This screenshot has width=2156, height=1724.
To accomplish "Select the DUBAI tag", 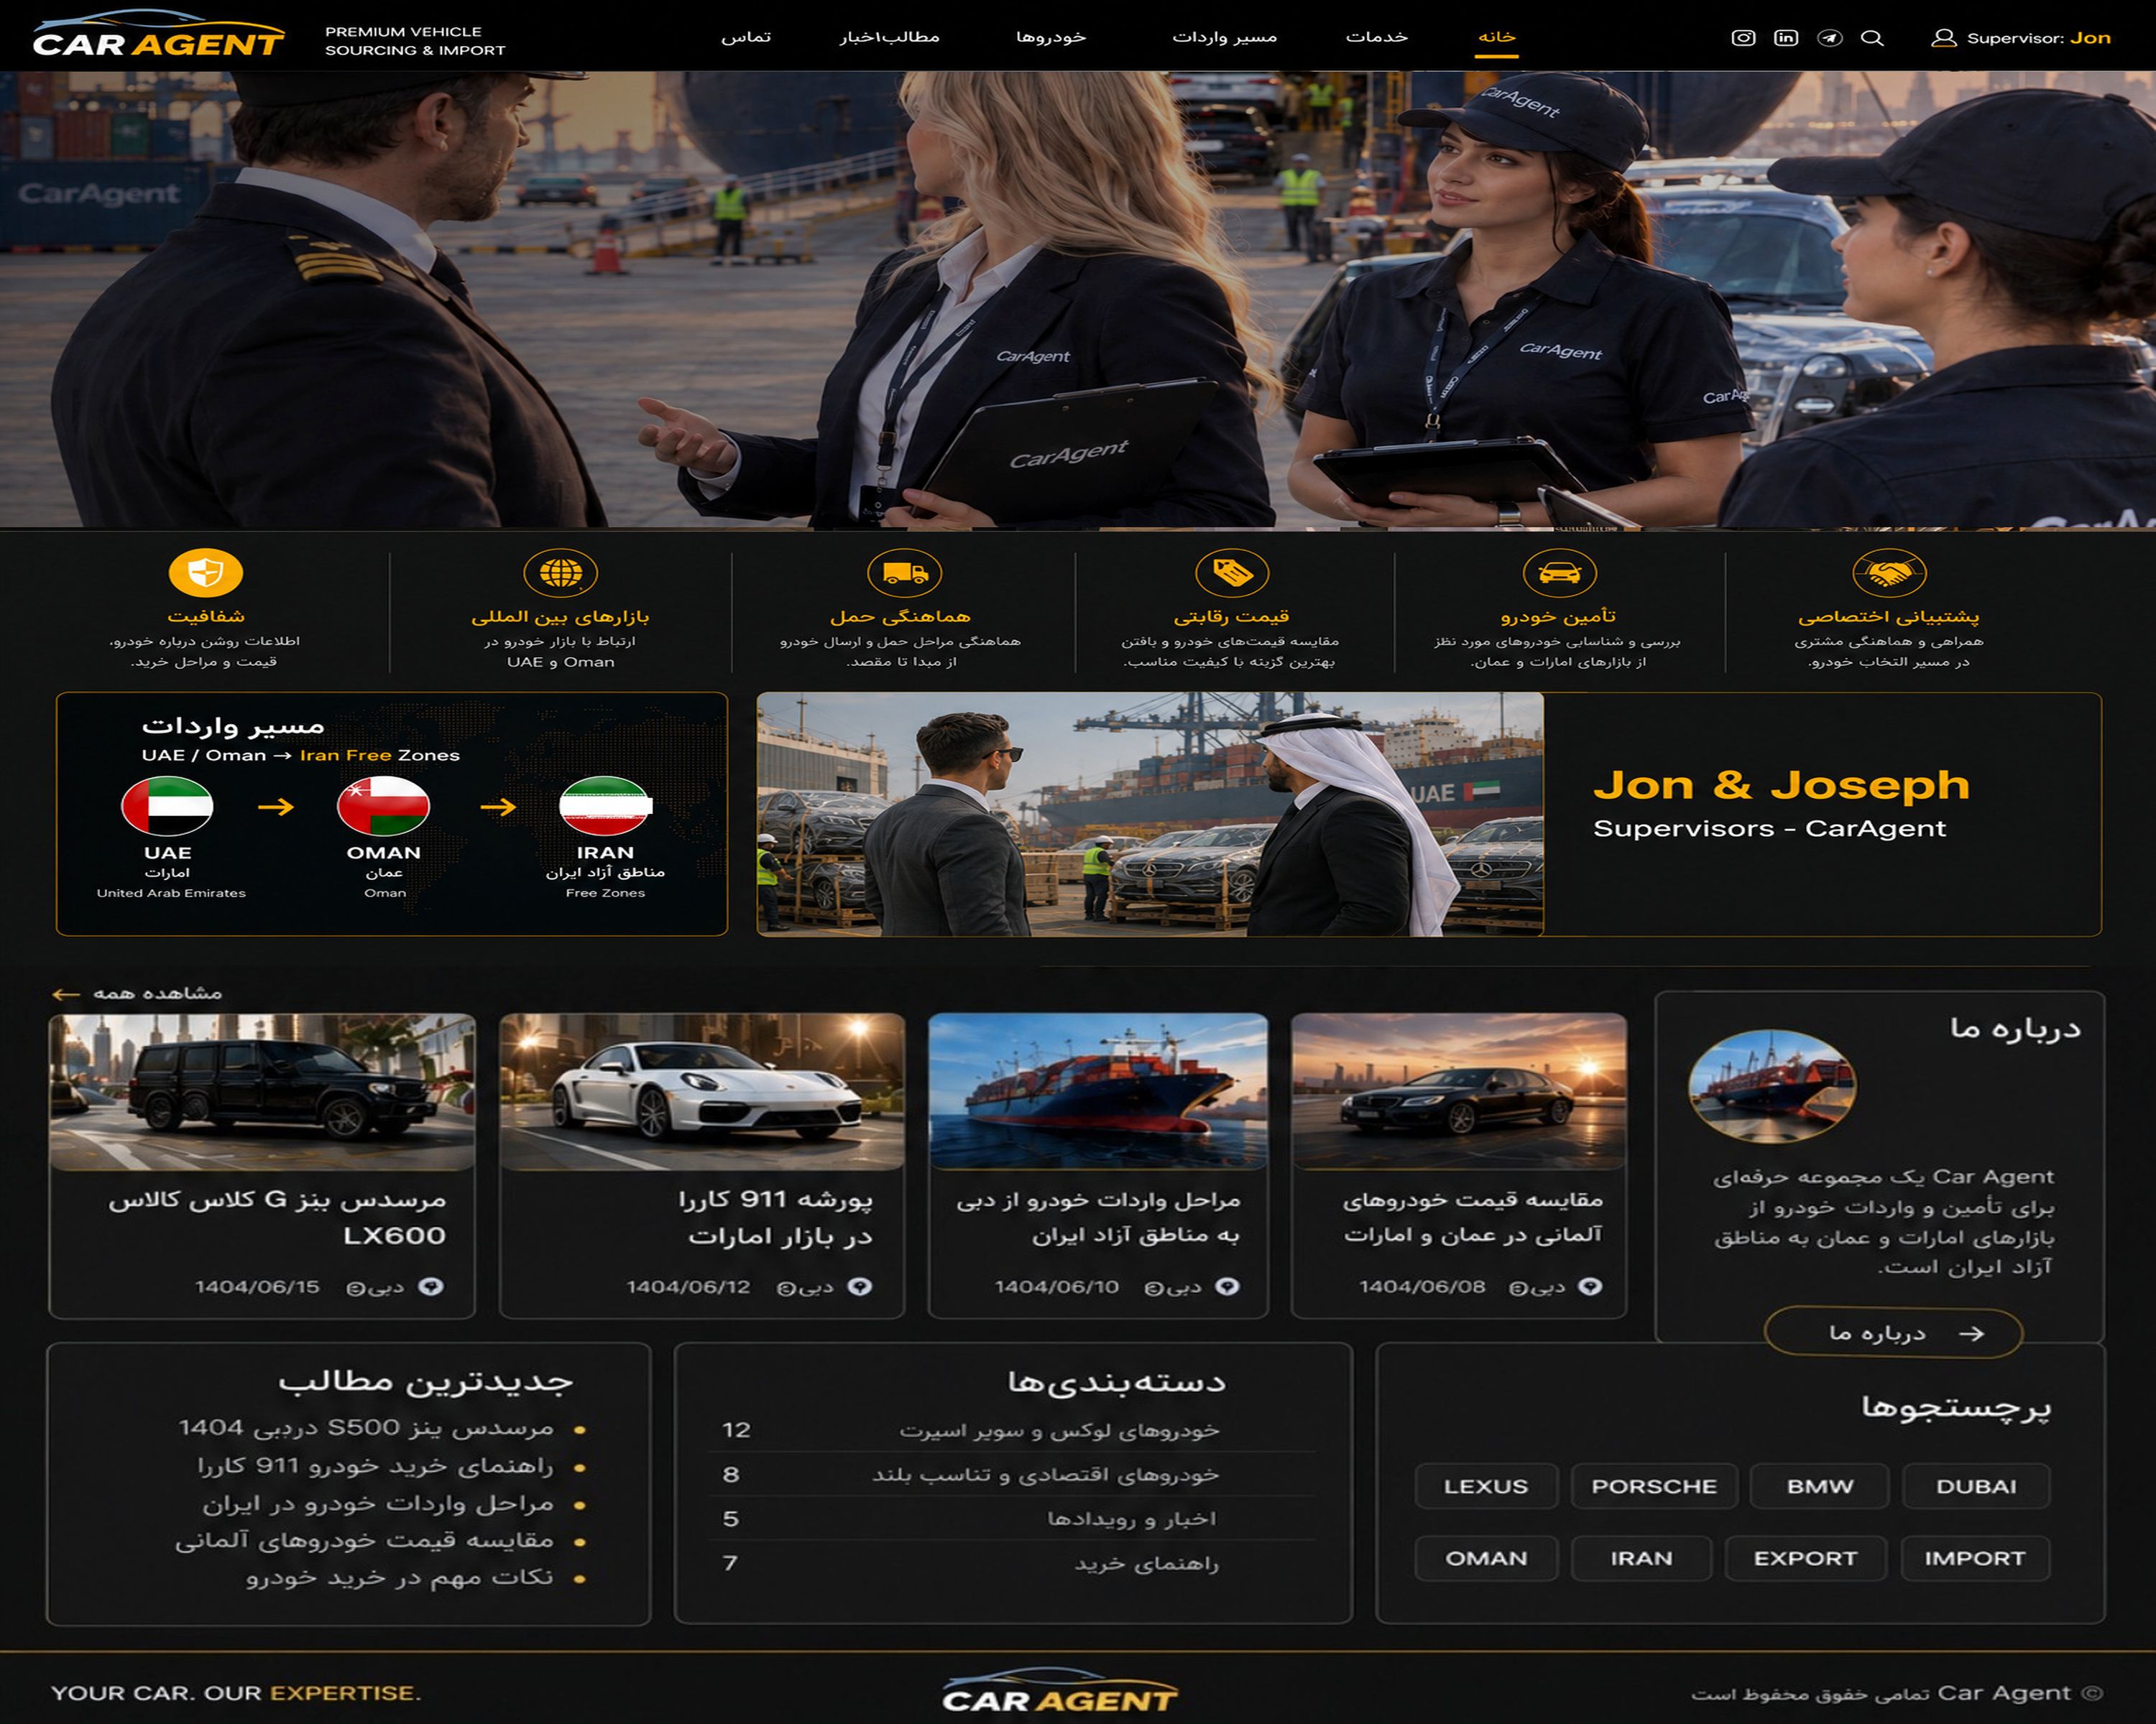I will [1976, 1486].
